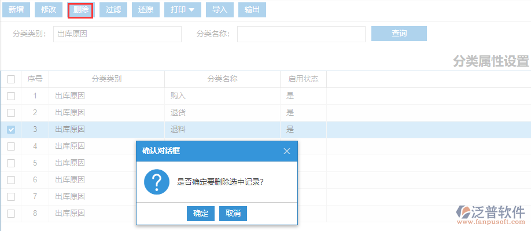Click 出库原因 in row 1
Screen dimensions: 531x231
pos(70,96)
